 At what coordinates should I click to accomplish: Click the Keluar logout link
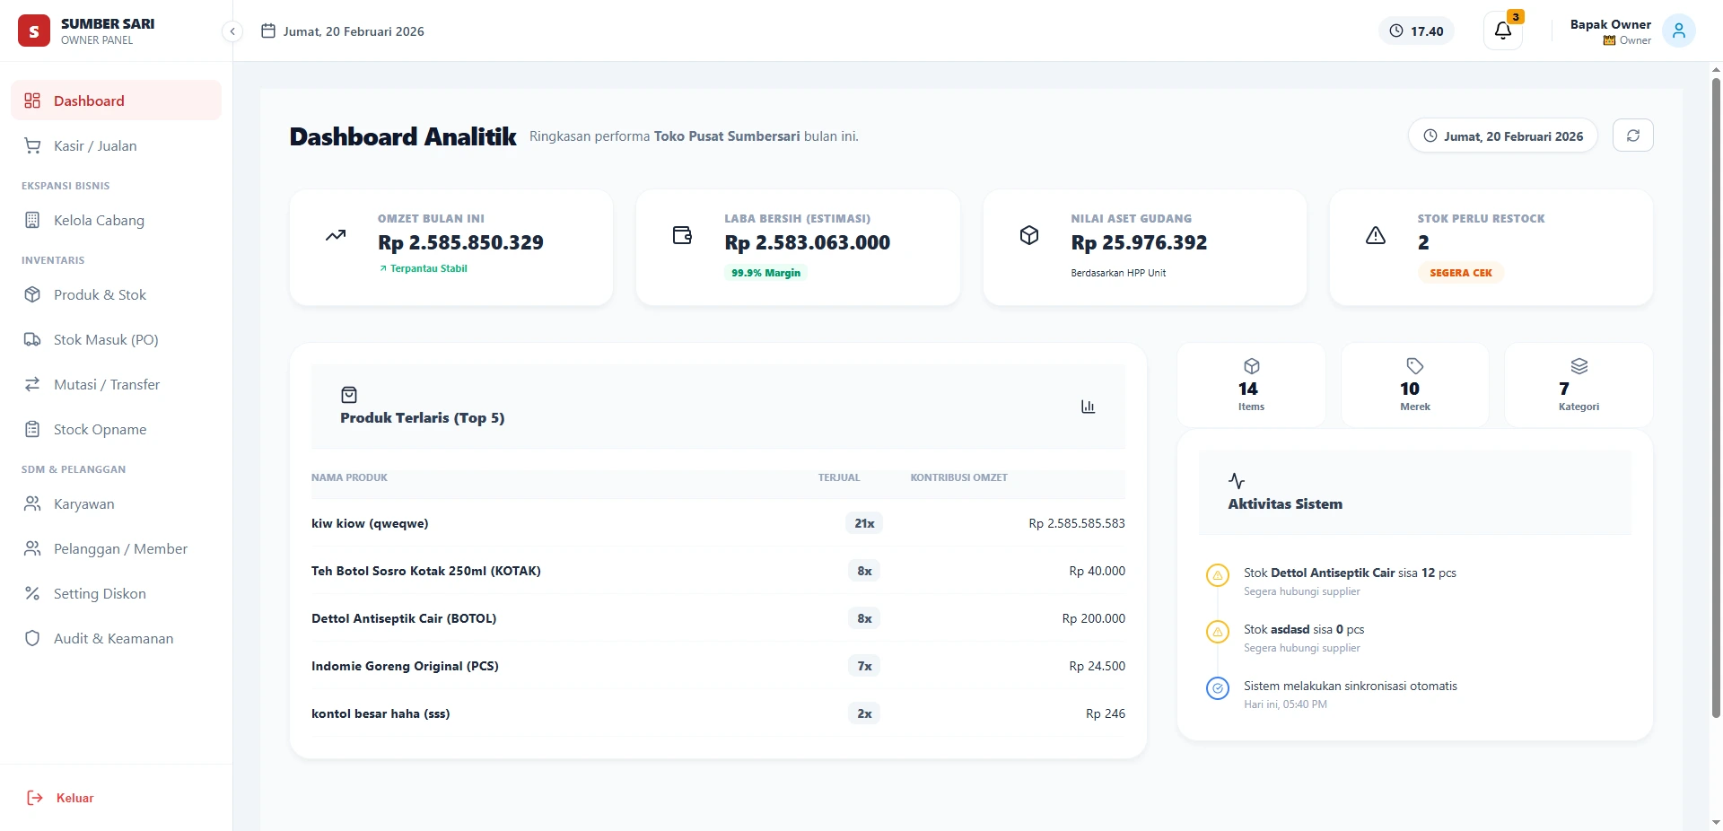[74, 798]
